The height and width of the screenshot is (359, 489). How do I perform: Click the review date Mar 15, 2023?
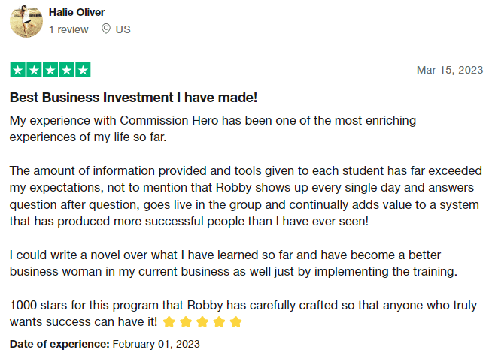coord(449,70)
